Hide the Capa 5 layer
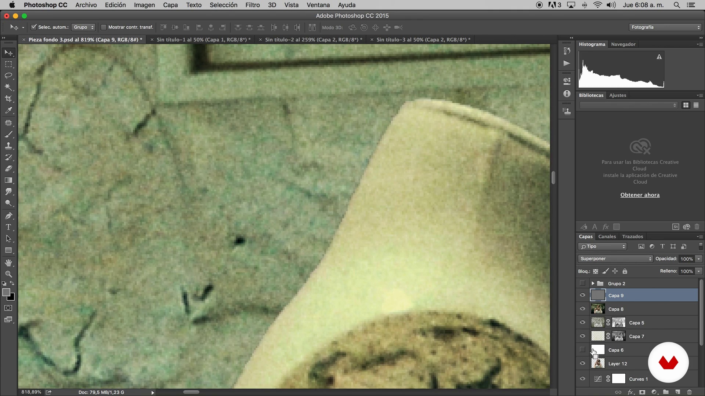This screenshot has width=705, height=396. point(582,322)
